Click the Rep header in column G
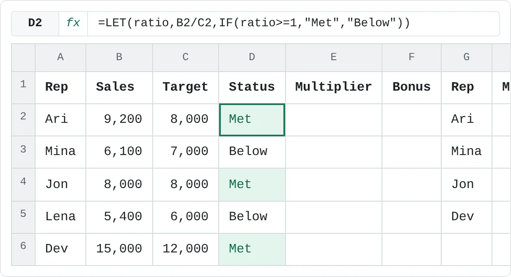The height and width of the screenshot is (277, 511). (x=467, y=87)
